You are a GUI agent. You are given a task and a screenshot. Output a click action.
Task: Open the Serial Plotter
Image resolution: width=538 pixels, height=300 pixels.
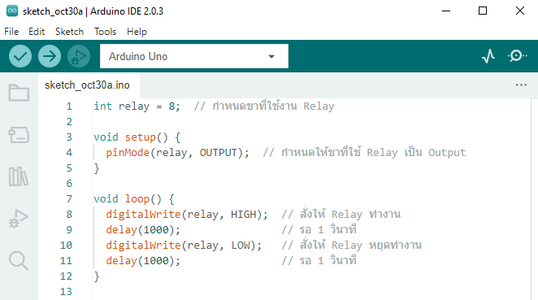[x=488, y=56]
